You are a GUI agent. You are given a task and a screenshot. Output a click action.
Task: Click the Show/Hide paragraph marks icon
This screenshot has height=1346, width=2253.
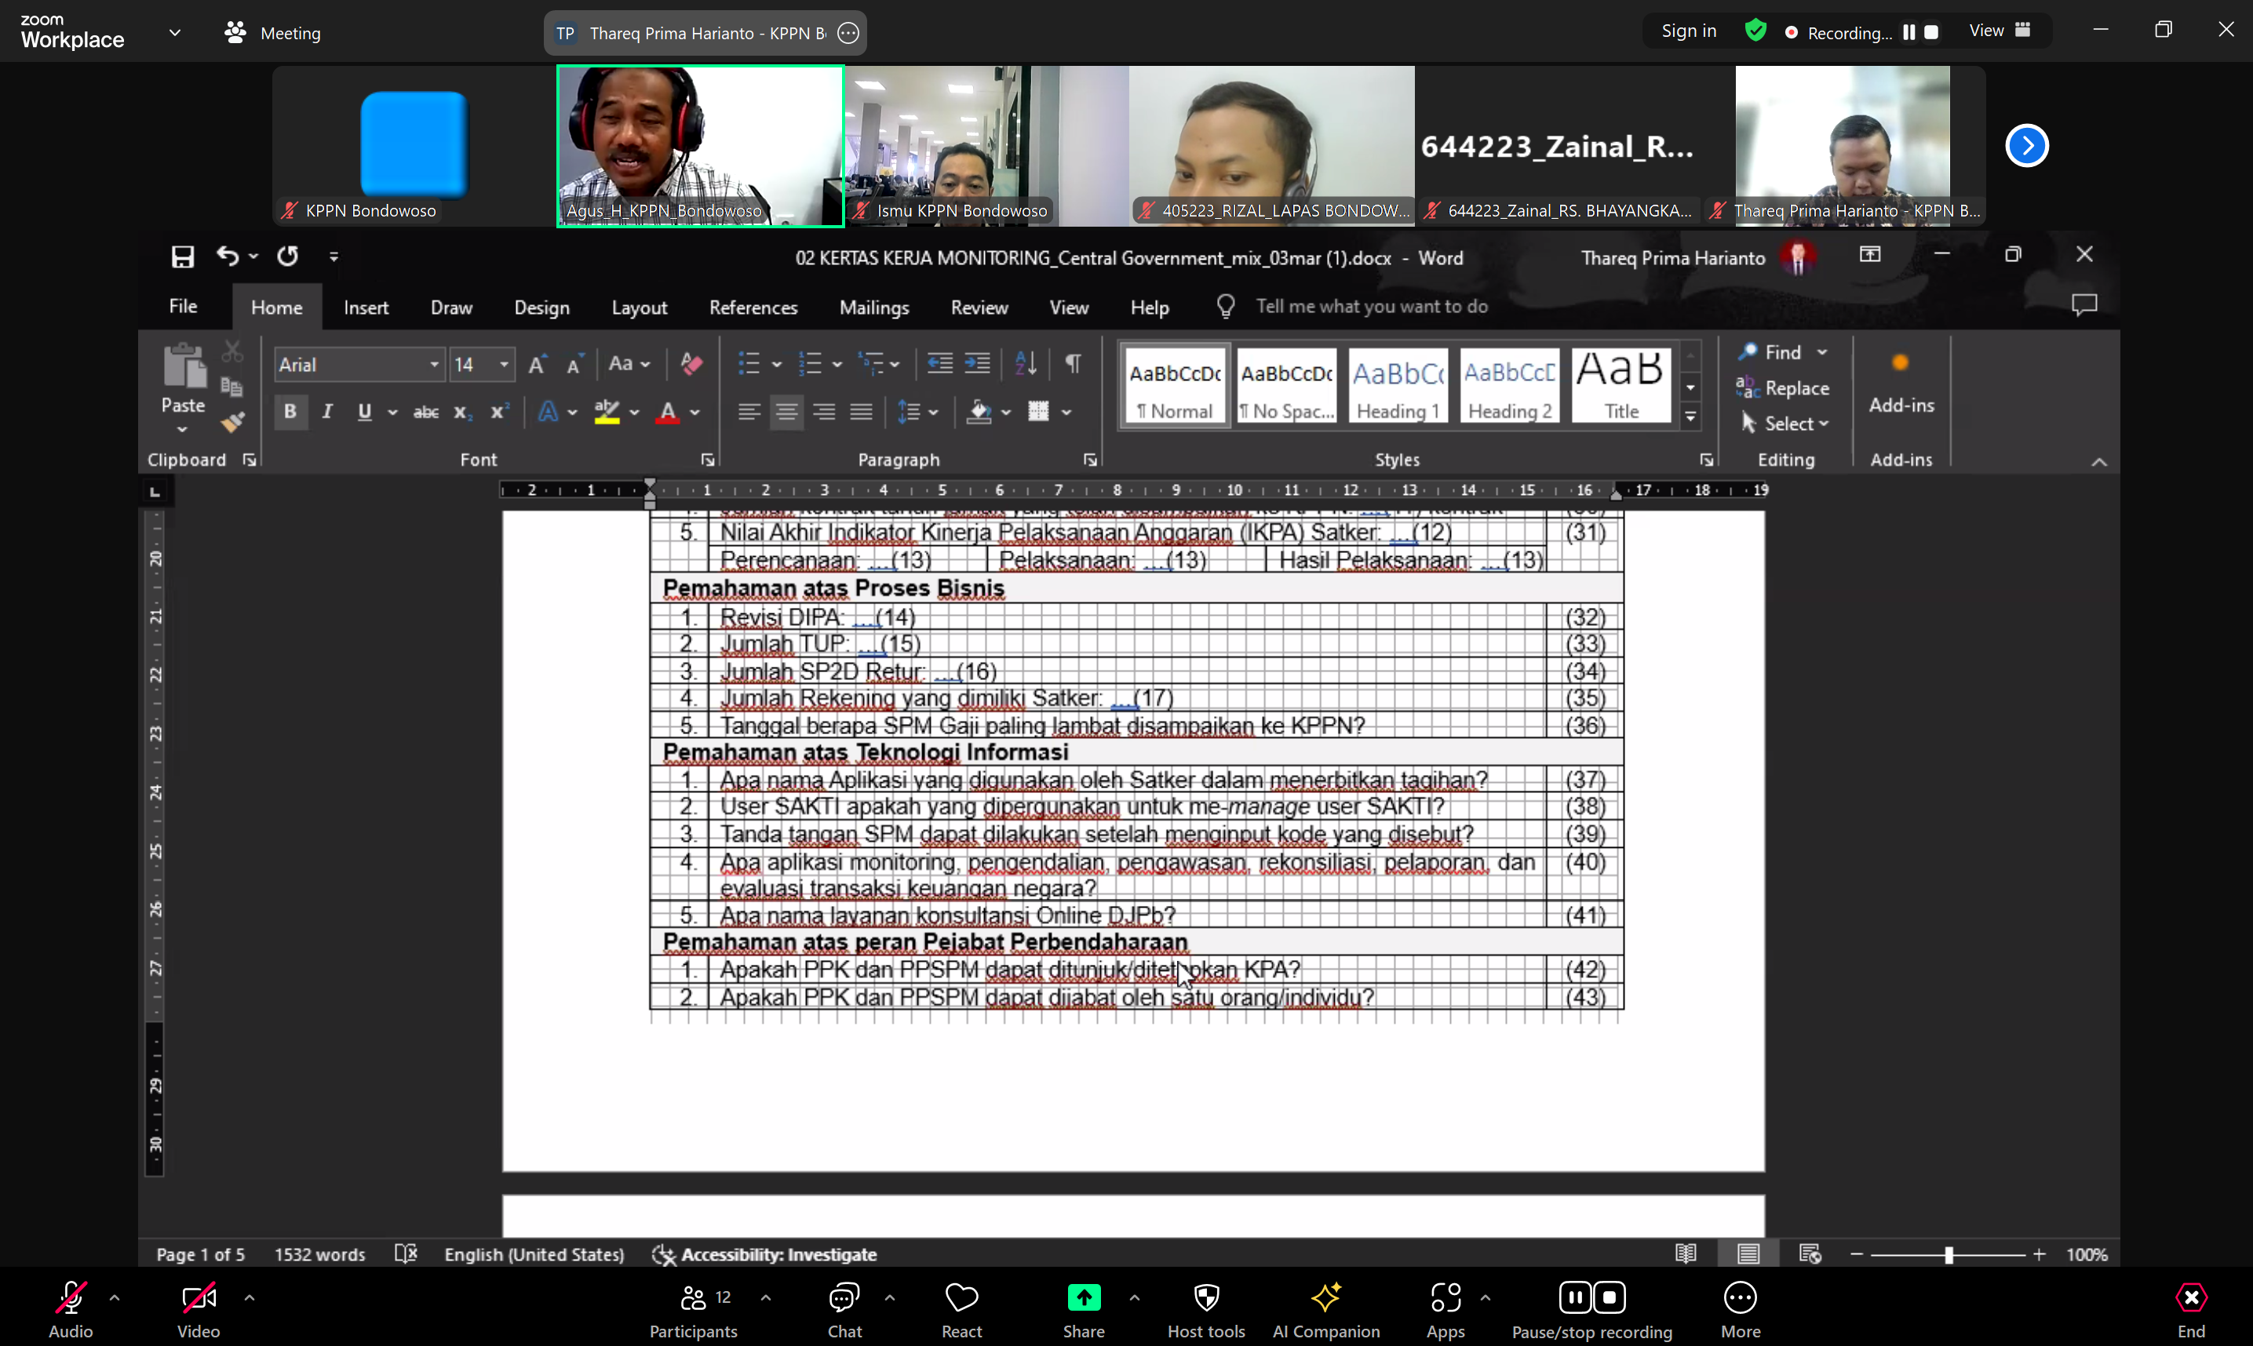[1073, 365]
